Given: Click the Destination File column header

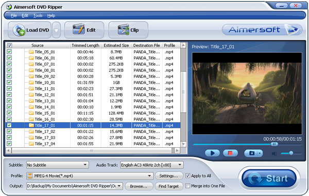Looking at the screenshot, I should 147,46.
